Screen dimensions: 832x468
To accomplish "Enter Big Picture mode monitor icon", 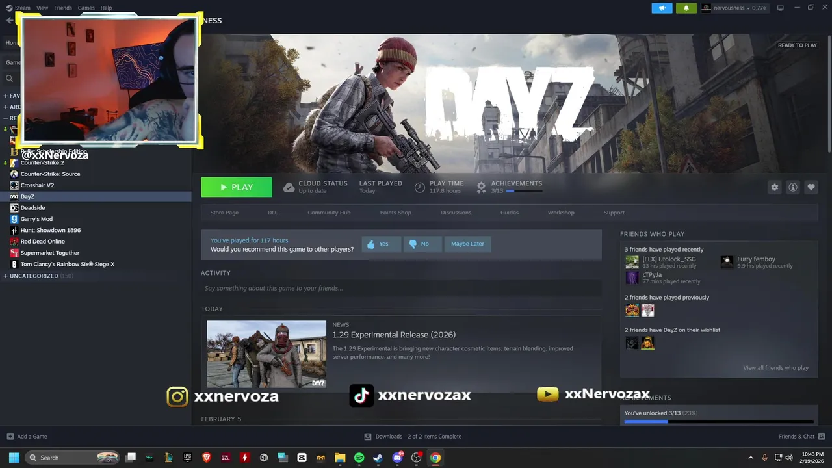I will pos(781,8).
